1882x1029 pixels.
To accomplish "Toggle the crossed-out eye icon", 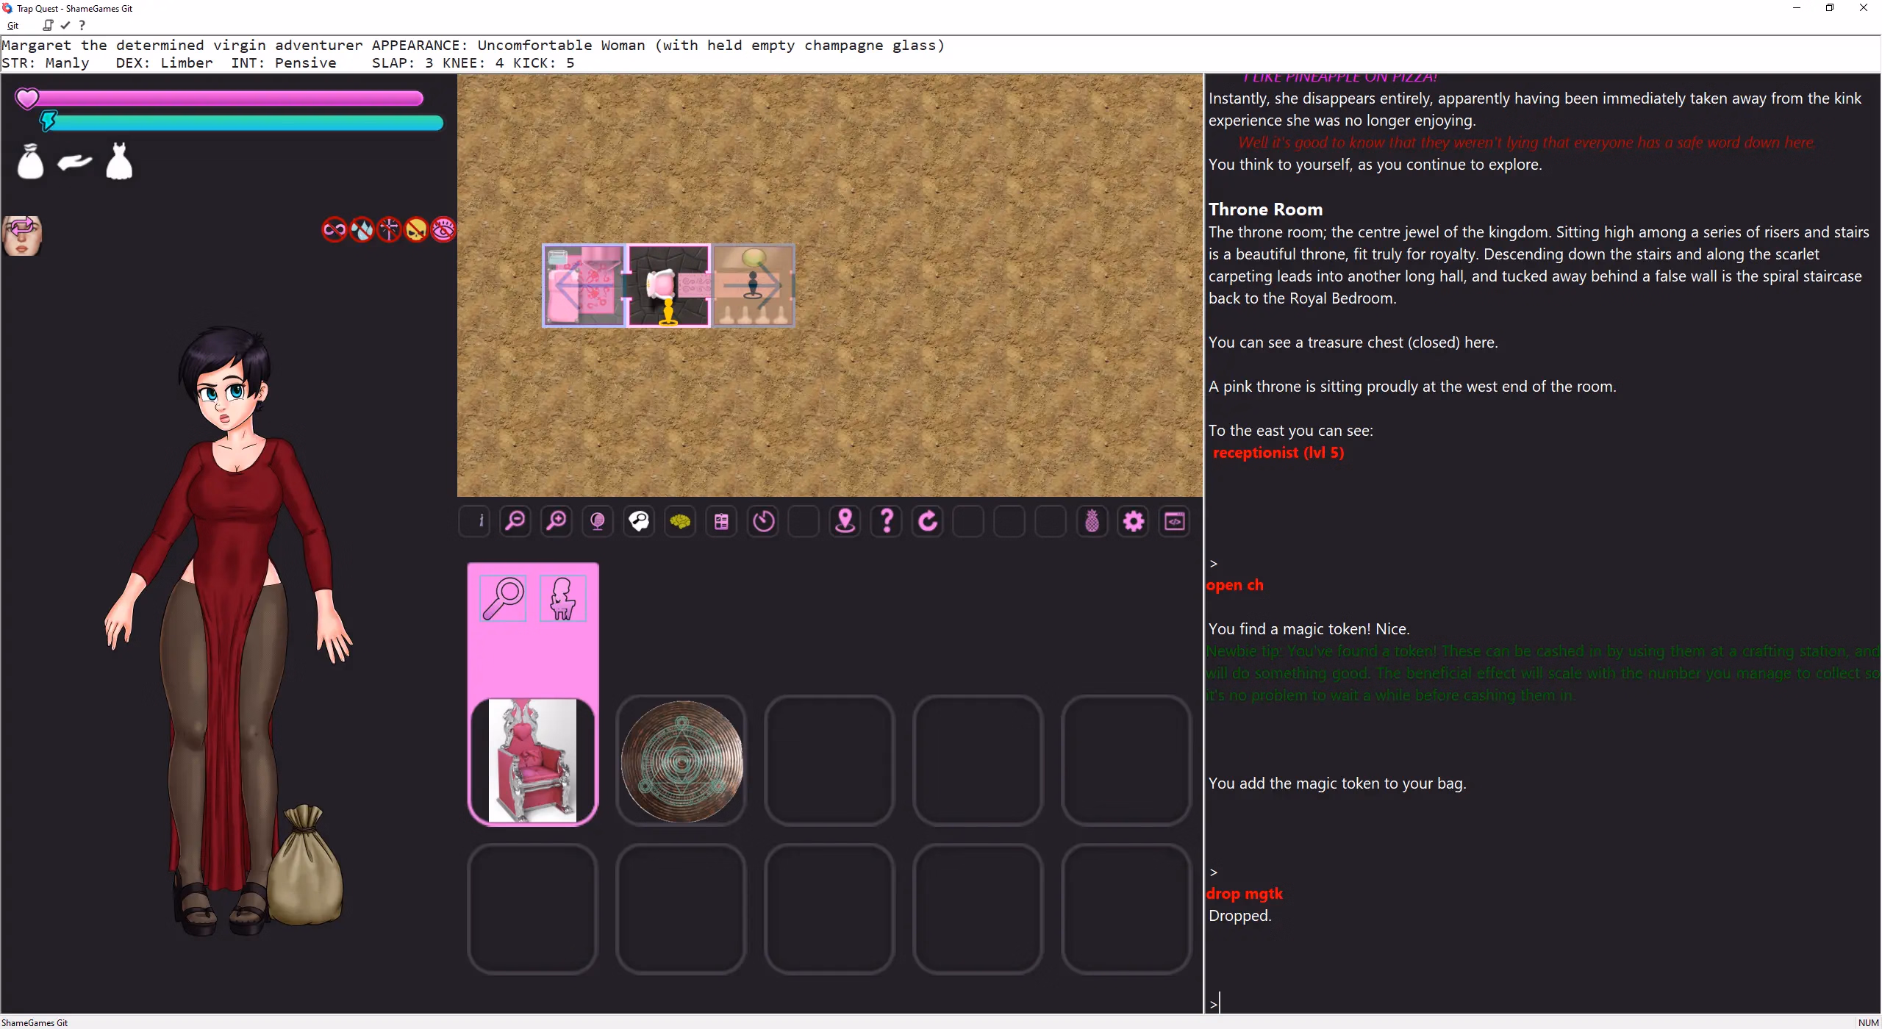I will tap(443, 230).
